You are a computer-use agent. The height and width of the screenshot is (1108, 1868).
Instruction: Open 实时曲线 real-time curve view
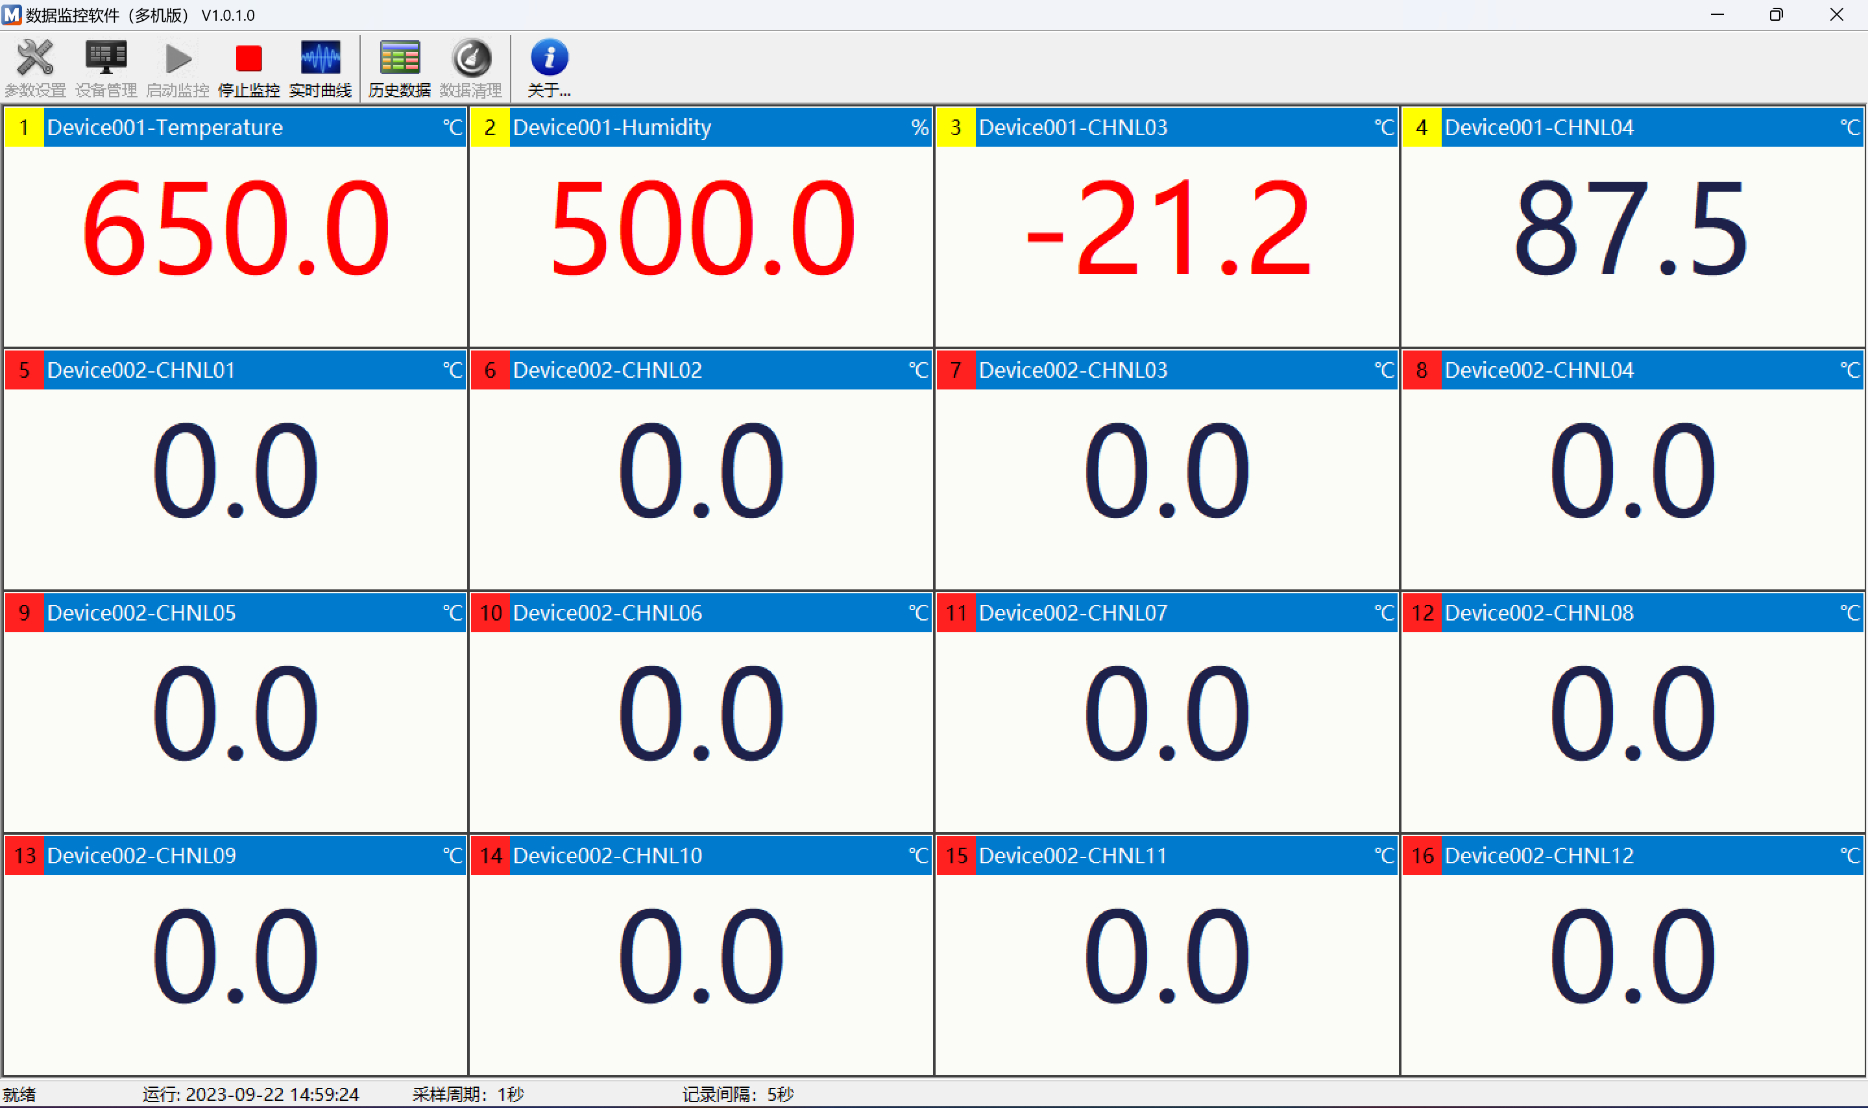[x=320, y=69]
